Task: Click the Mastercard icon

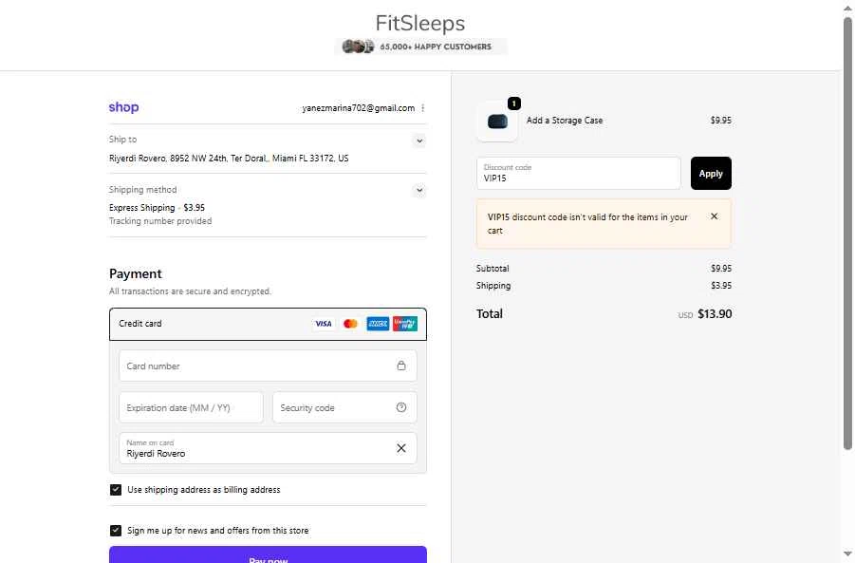Action: click(350, 324)
